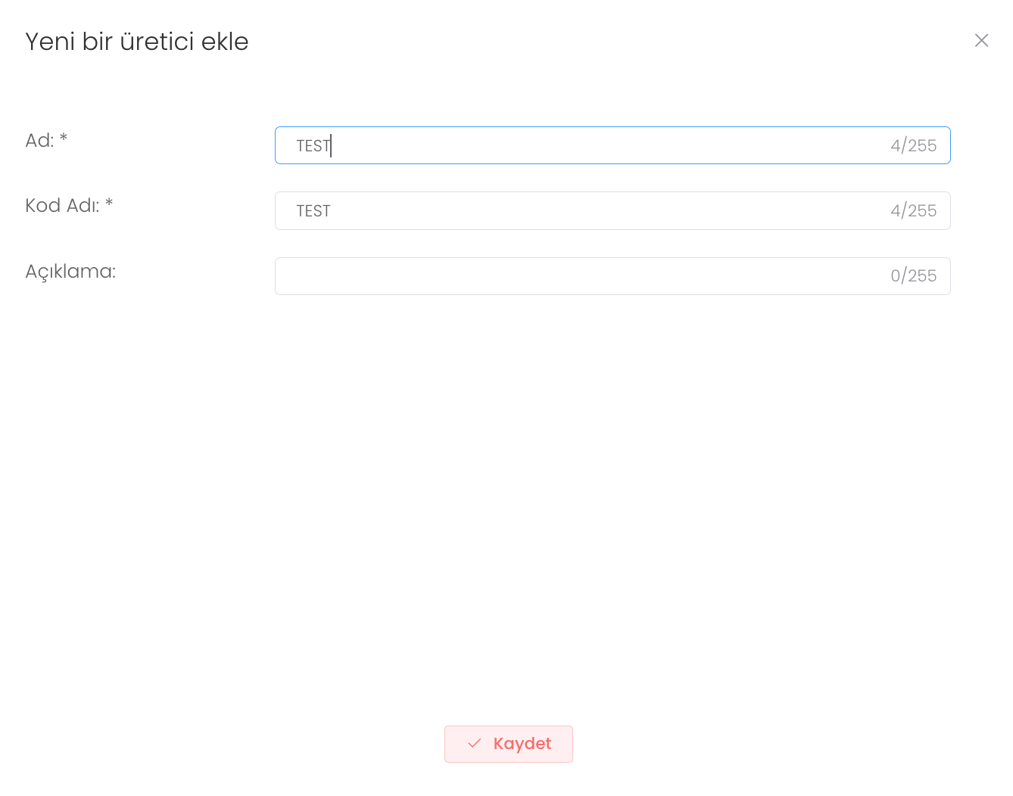Image resolution: width=1013 pixels, height=796 pixels.
Task: Click the 4/255 counter in Ad field
Action: tap(913, 145)
